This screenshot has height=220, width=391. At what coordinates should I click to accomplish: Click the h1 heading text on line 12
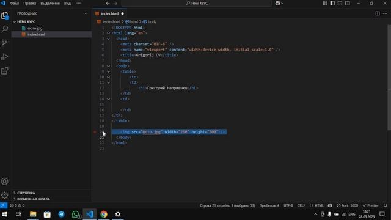[167, 88]
